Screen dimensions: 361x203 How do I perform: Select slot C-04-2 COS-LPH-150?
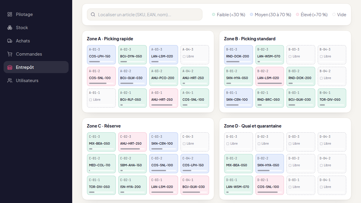195,164
